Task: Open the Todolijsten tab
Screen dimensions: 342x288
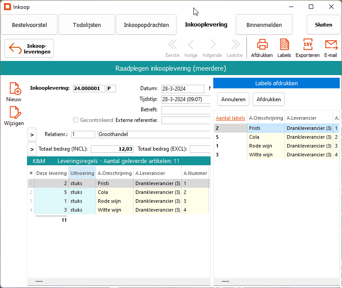Action: 87,25
